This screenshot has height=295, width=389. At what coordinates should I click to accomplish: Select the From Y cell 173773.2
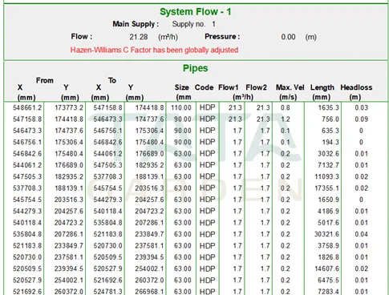[69, 107]
